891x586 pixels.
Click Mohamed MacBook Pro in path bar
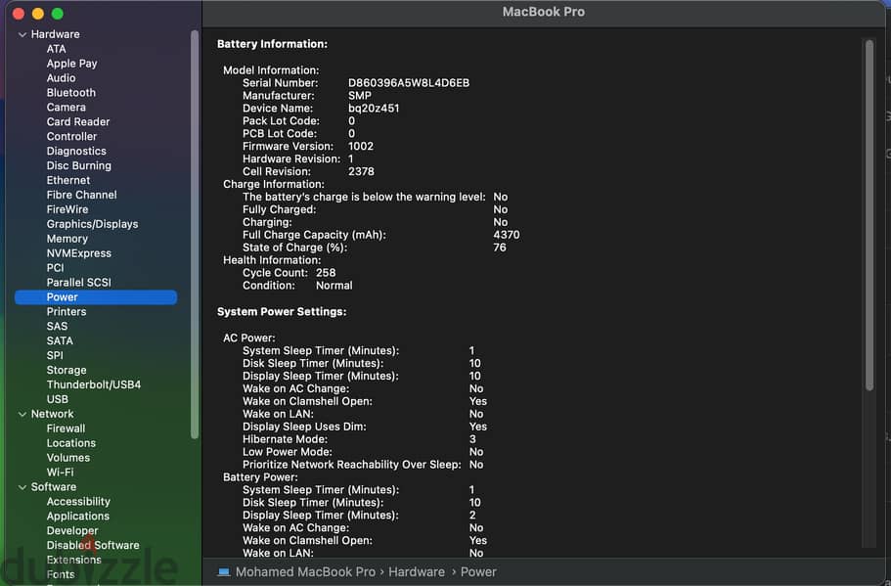pyautogui.click(x=305, y=572)
